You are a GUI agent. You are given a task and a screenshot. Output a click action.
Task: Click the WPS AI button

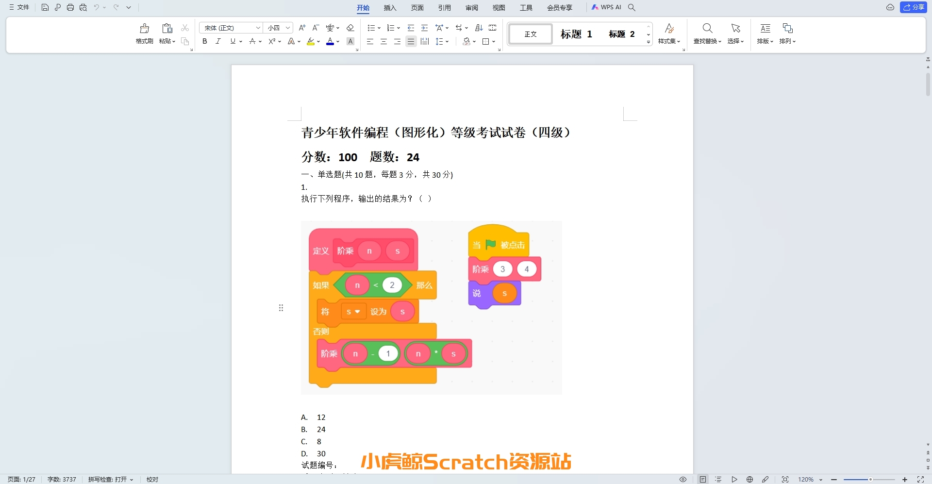click(x=606, y=7)
